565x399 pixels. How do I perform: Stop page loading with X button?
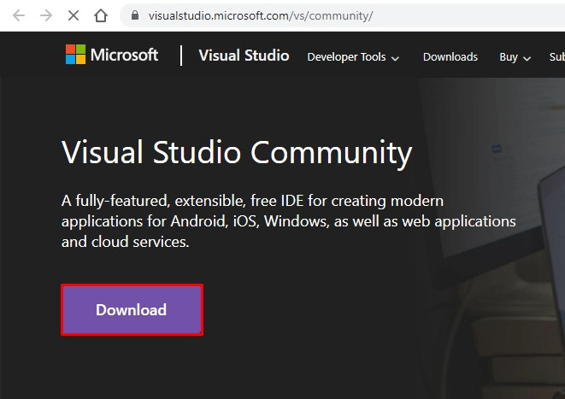[x=74, y=15]
